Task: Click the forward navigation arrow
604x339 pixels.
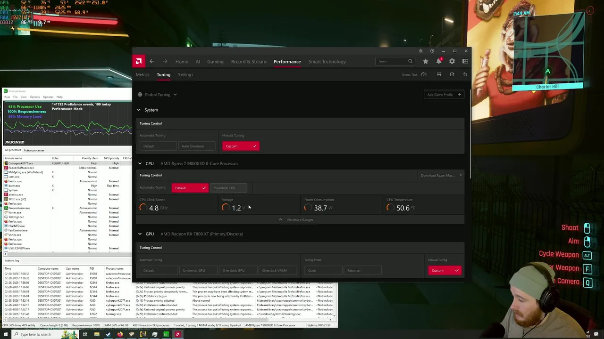Action: (x=165, y=61)
